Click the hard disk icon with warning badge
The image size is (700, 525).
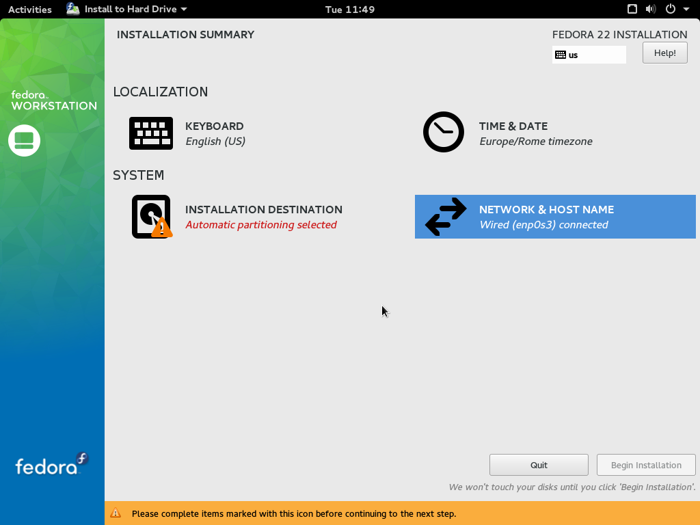point(151,217)
